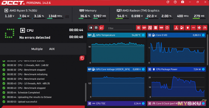Copy the test log with the red copy icon

coord(82,58)
